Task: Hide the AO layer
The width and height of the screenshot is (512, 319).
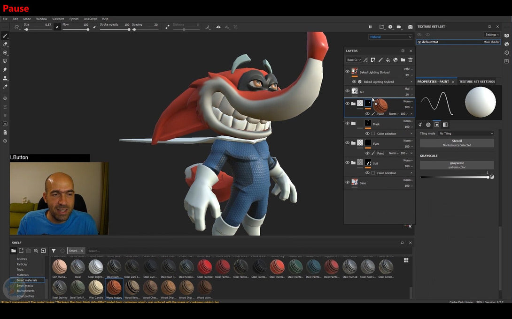Action: coord(348,91)
